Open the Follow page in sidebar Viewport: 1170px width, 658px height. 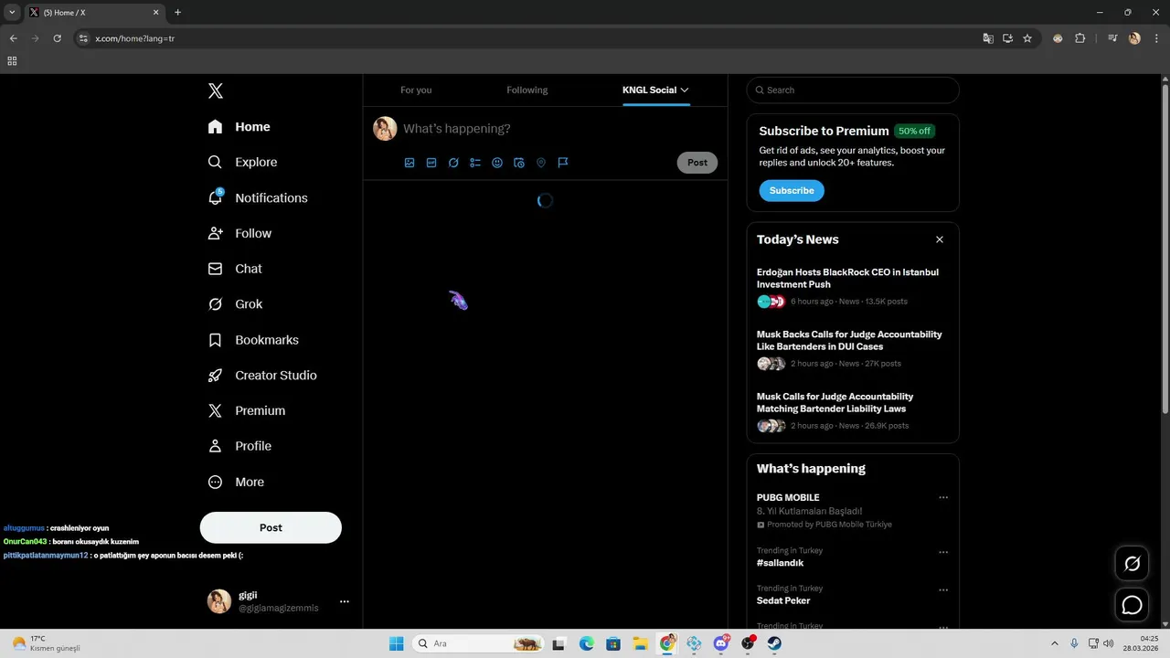click(239, 233)
